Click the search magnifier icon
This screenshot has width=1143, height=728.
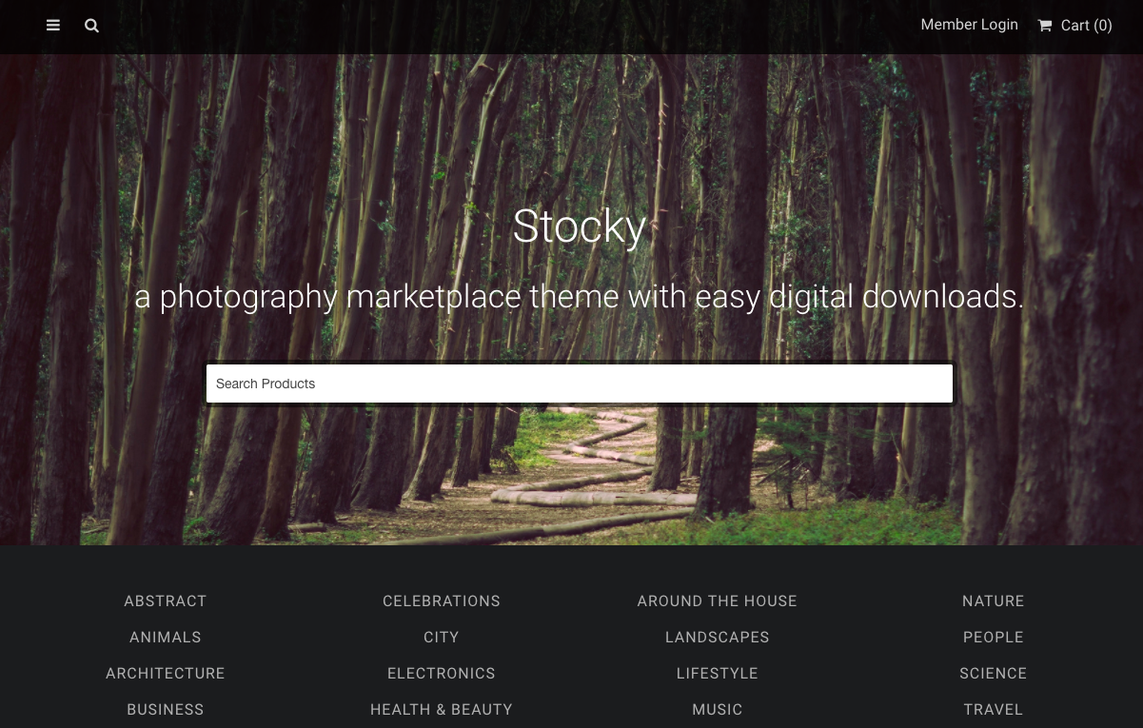click(91, 26)
